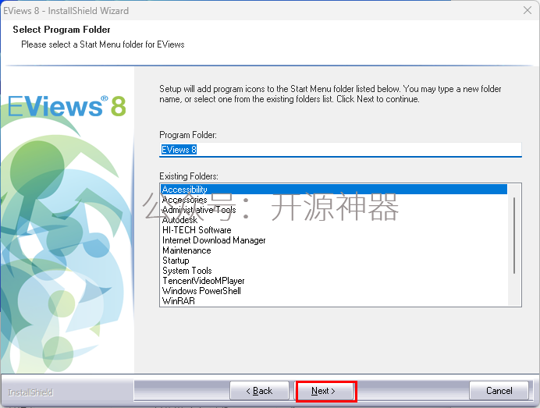
Task: Select Accessibility in Existing Folders list
Action: [x=185, y=190]
